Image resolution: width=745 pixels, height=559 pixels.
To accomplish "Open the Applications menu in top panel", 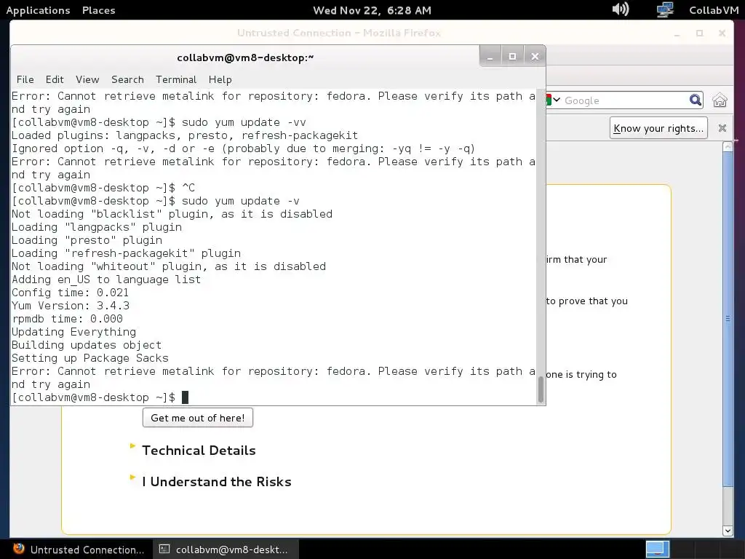I will (x=38, y=10).
